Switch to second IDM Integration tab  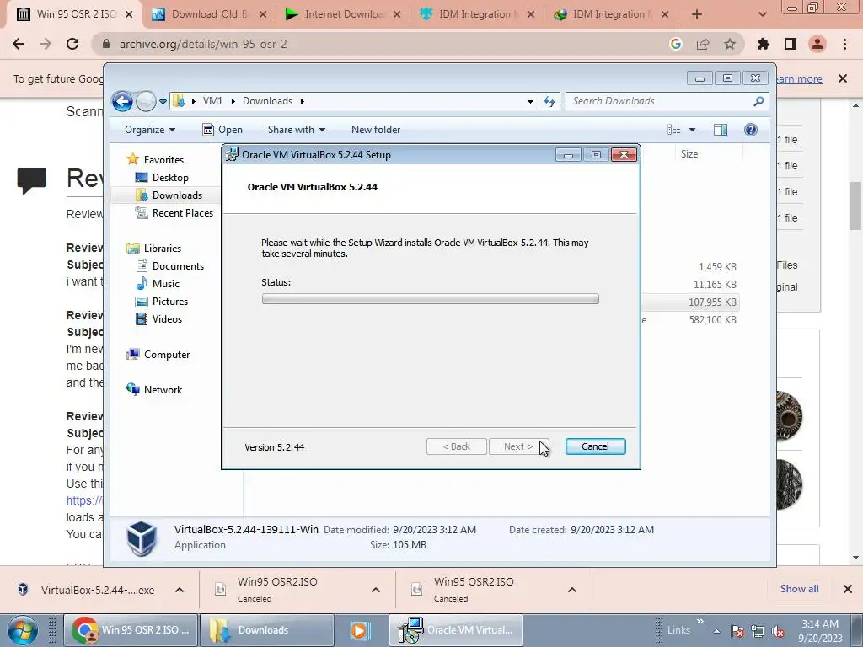pos(611,14)
